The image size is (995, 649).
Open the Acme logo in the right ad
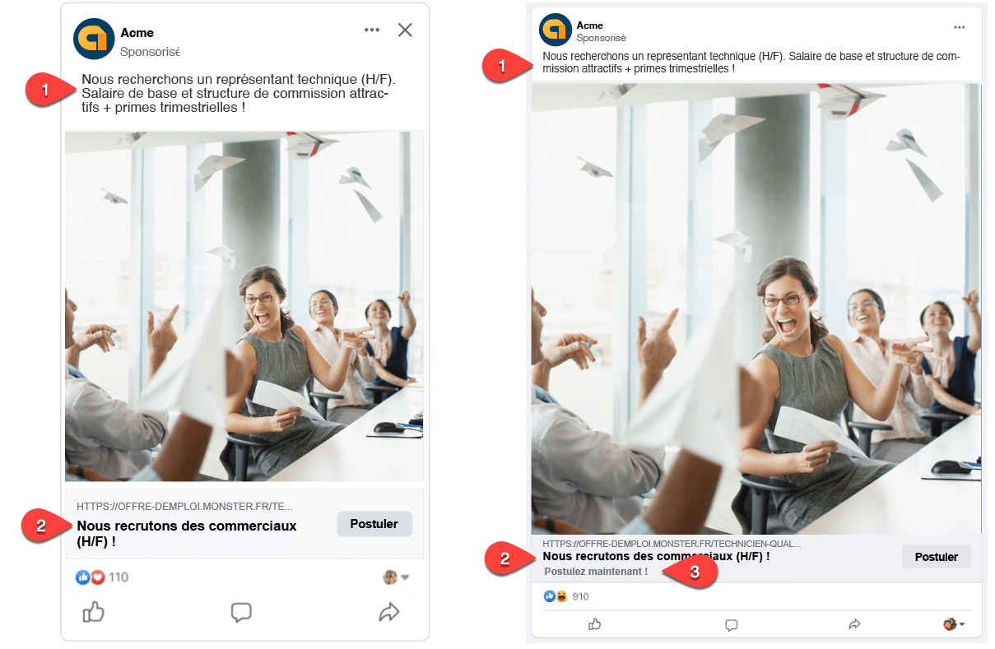[x=556, y=30]
